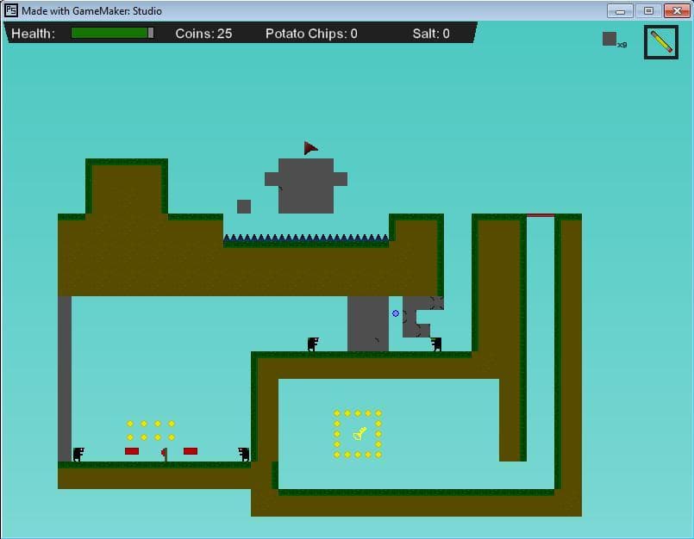Click the blue spike strip hazard
This screenshot has height=539, width=694.
306,238
